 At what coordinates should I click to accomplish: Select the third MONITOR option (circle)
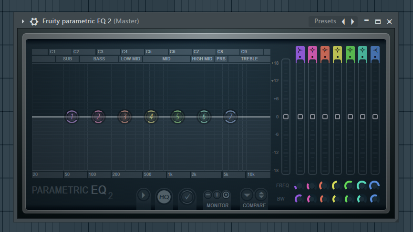(226, 195)
